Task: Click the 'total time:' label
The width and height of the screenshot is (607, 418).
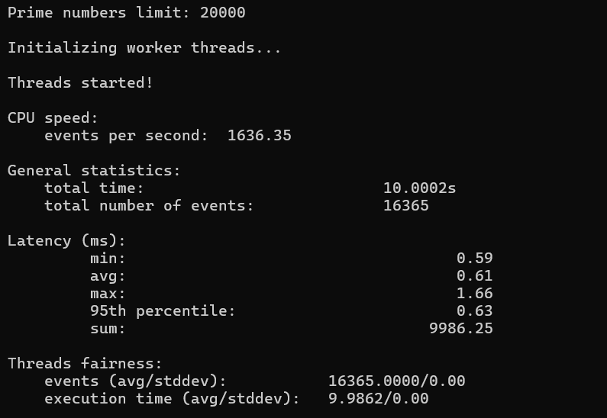Action: tap(94, 188)
